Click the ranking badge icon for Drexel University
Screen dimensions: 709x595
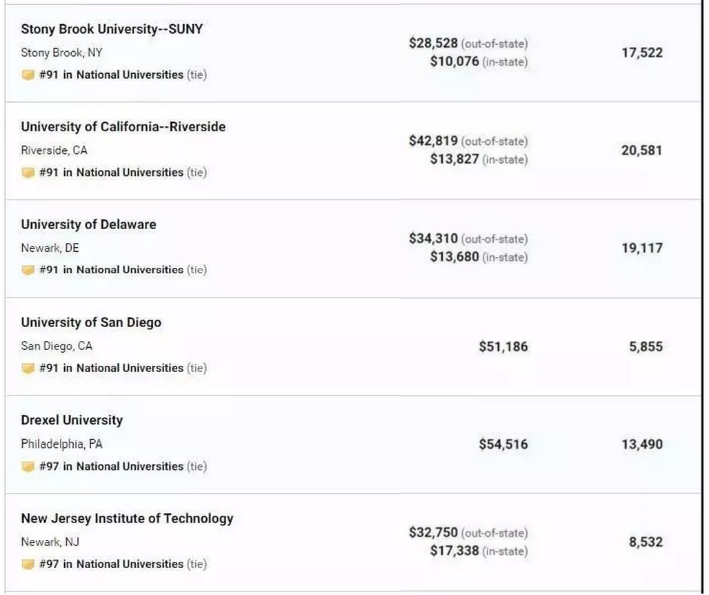[x=28, y=467]
